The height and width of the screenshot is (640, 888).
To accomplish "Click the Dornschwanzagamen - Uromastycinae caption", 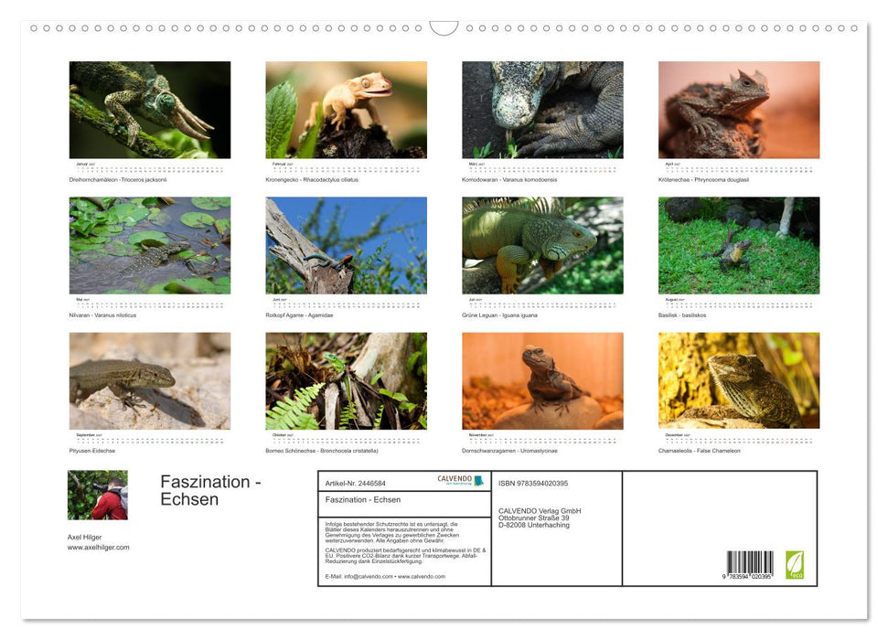I will click(x=509, y=451).
